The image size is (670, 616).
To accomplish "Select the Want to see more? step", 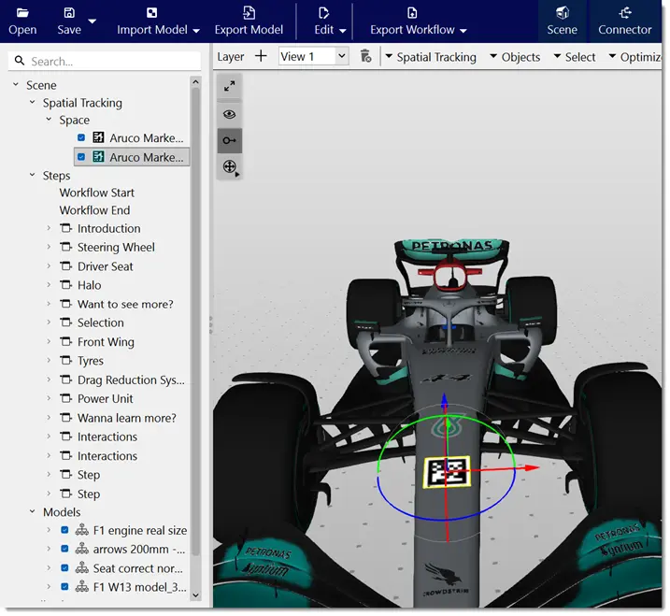I will pos(125,305).
